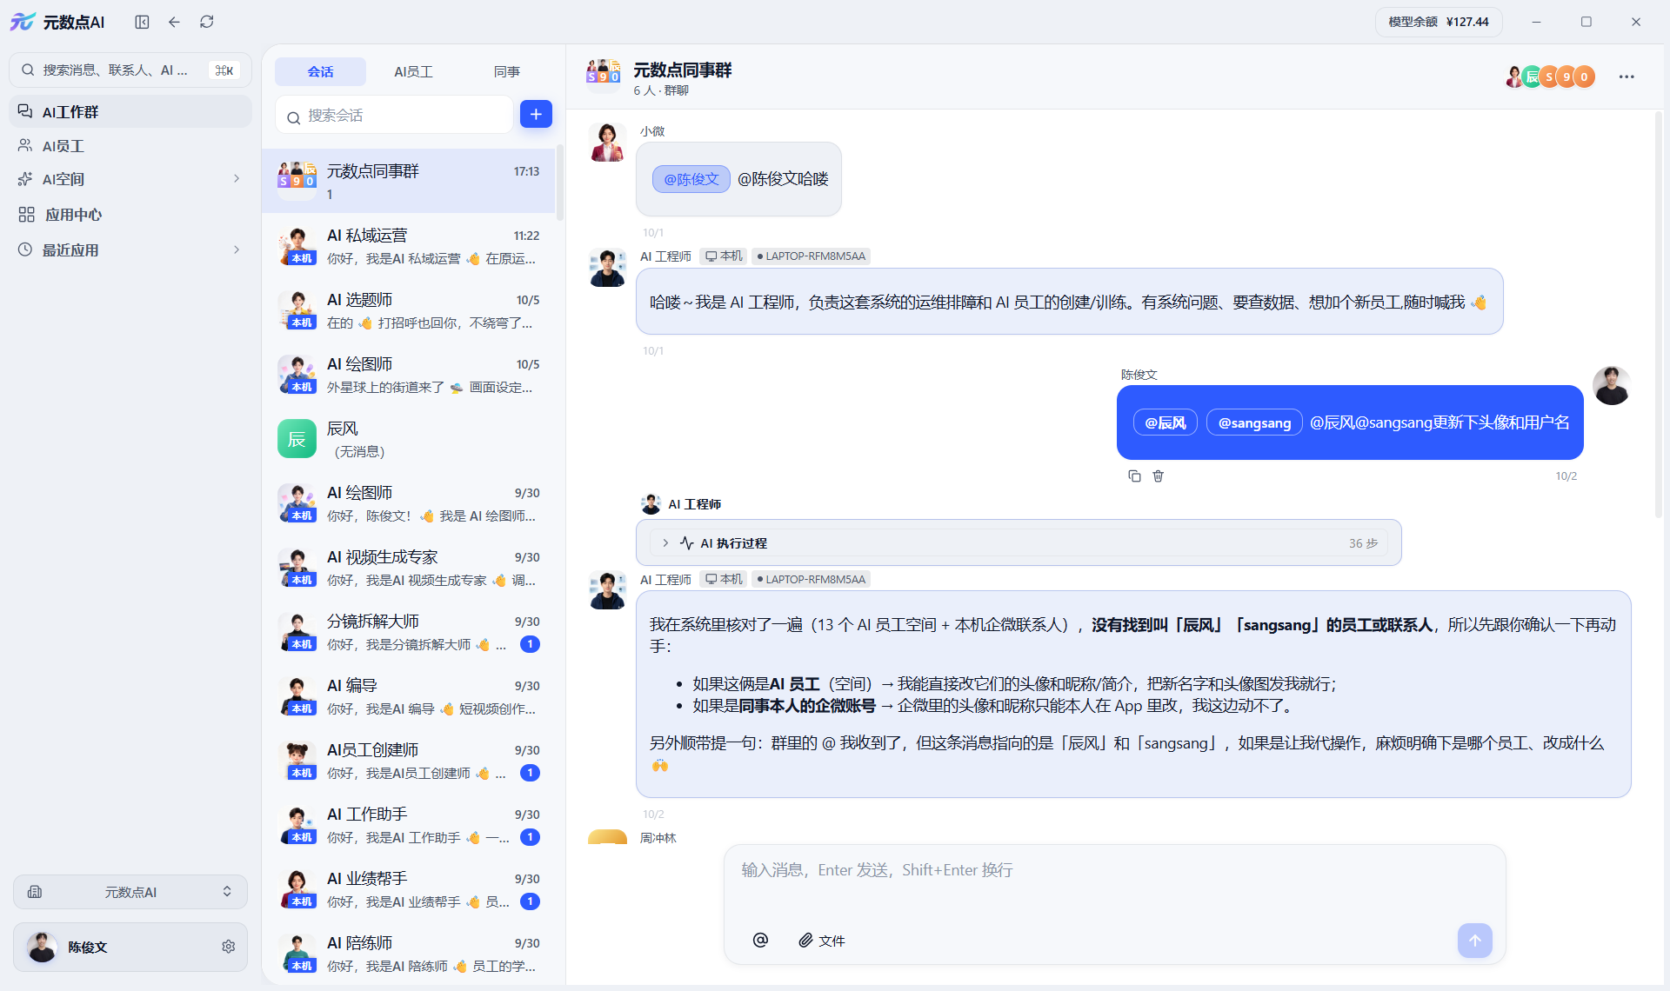Open 应用中心 in the left sidebar
The height and width of the screenshot is (991, 1670).
coord(130,215)
